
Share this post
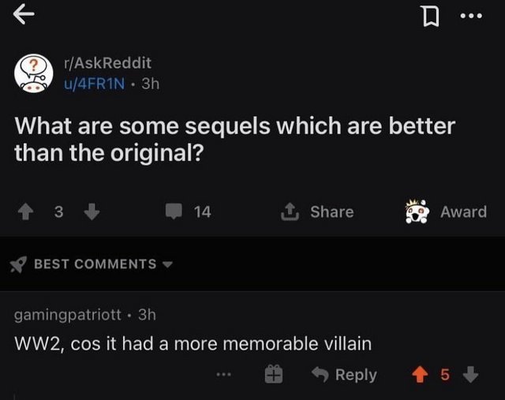[319, 211]
